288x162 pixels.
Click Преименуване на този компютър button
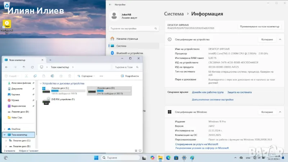coord(260,27)
